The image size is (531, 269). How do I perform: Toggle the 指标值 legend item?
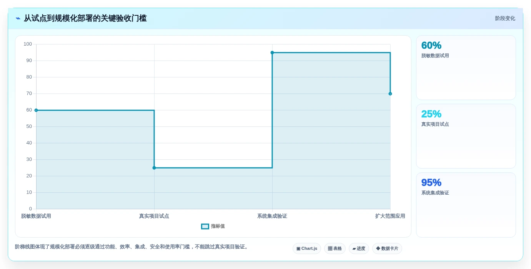coord(213,226)
